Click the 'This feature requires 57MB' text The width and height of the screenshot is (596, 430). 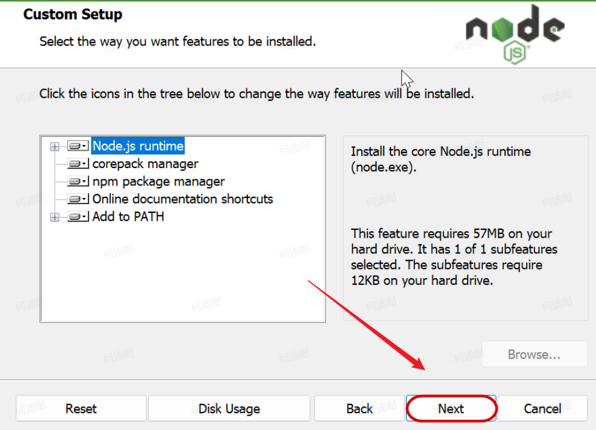[x=454, y=257]
